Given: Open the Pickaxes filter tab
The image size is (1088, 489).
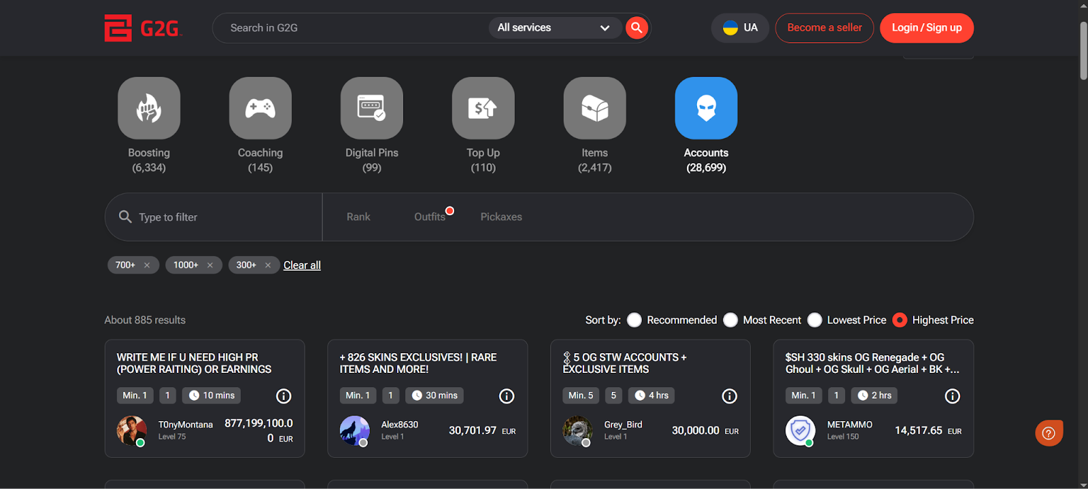Looking at the screenshot, I should pos(501,217).
